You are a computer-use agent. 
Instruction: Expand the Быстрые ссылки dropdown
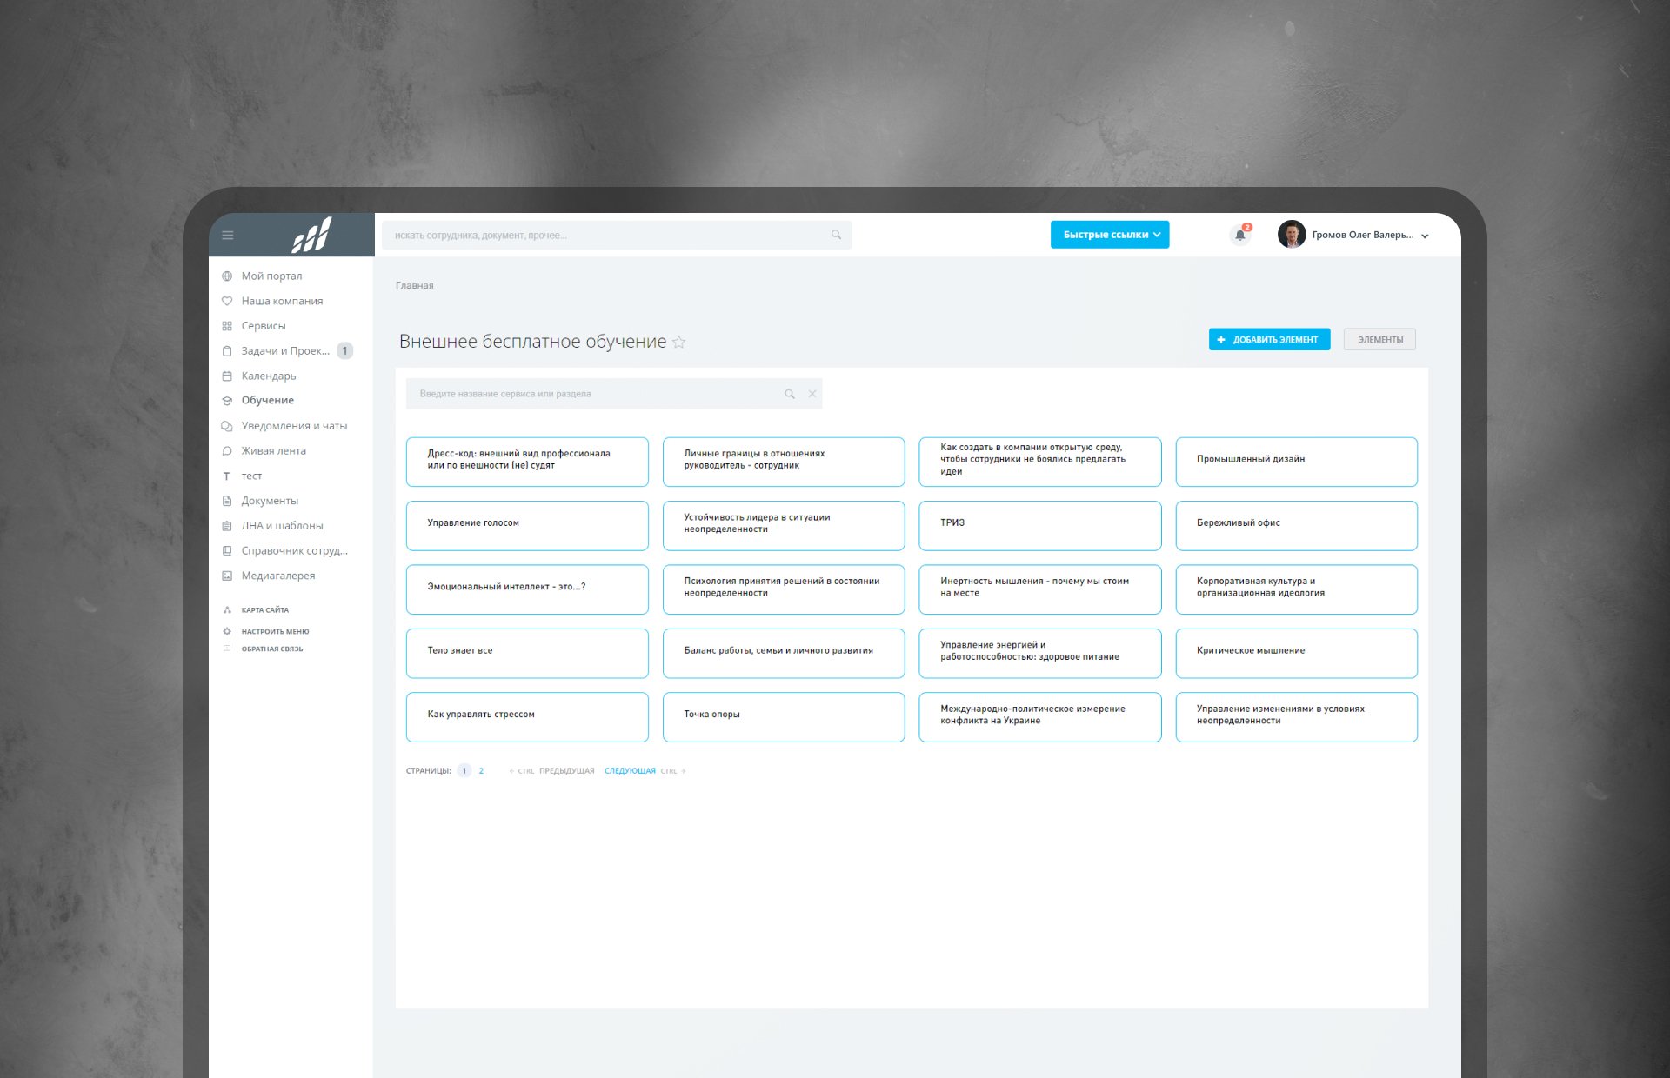click(1109, 235)
